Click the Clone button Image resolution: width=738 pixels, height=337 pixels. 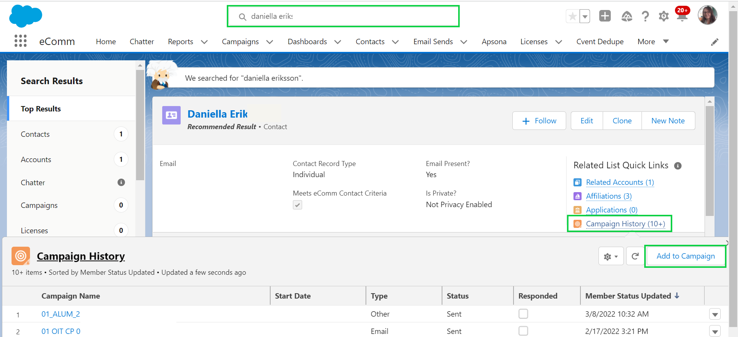point(622,121)
